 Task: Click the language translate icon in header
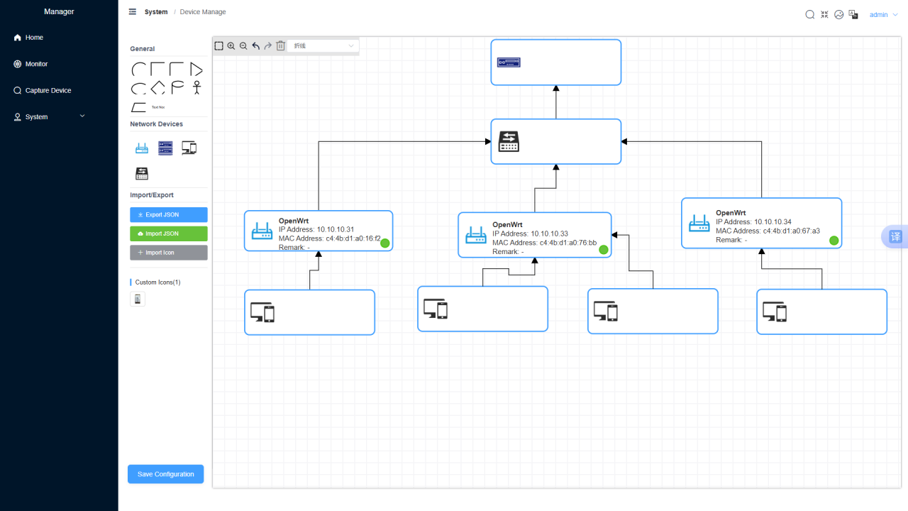[853, 14]
